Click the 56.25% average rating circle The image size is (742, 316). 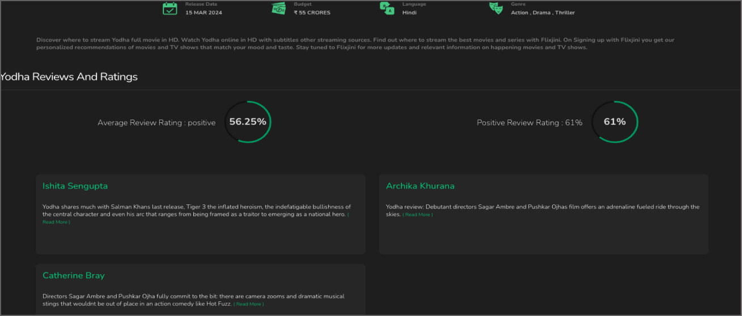point(248,122)
